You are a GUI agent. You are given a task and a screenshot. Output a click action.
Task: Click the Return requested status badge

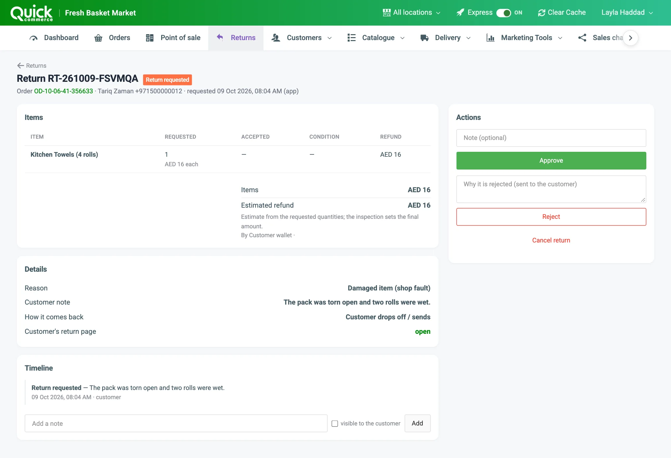point(167,80)
